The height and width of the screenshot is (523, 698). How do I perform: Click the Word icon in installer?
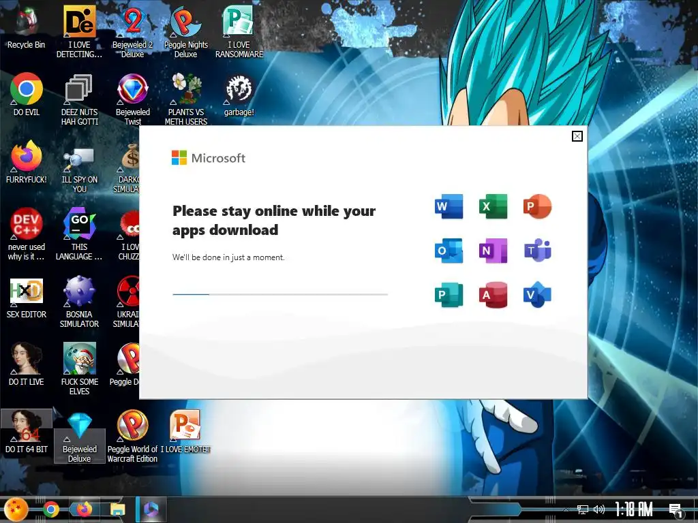click(449, 206)
